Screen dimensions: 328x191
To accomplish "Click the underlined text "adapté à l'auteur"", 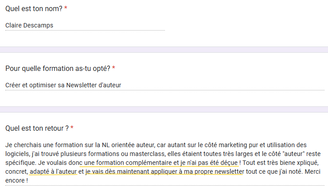I will 53,172.
